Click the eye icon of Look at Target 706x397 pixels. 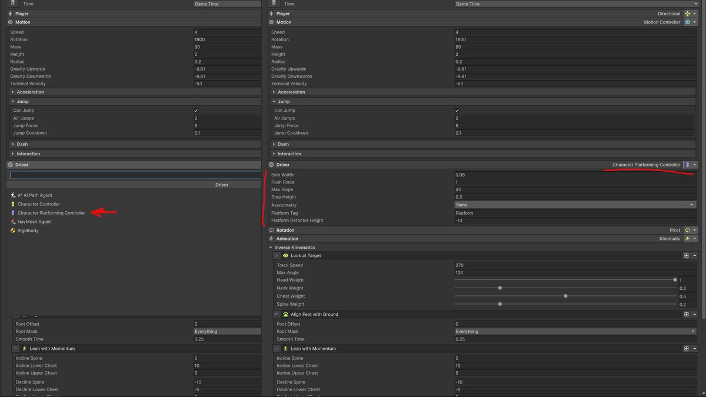(286, 256)
